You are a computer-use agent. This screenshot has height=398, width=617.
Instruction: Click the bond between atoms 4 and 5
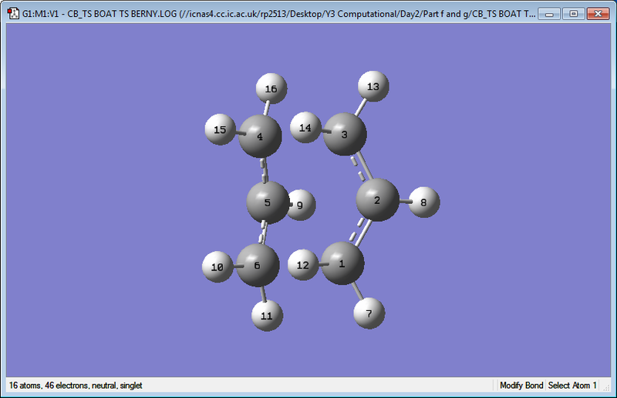tap(265, 169)
